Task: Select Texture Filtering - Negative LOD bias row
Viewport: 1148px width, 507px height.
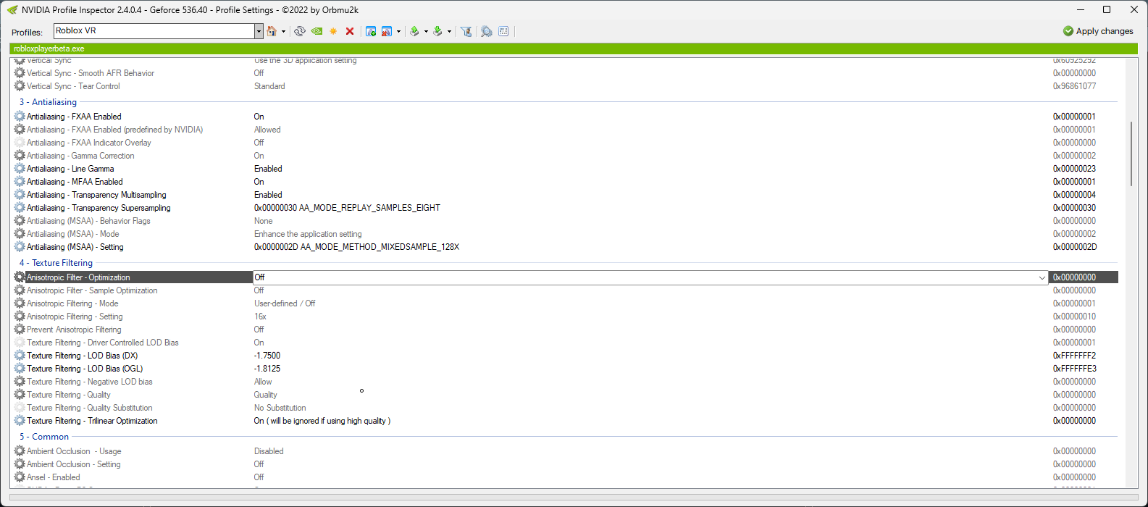Action: 565,382
